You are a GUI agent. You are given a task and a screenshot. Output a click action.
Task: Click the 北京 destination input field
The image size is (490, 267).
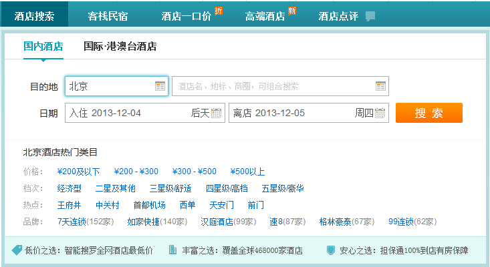(x=110, y=86)
